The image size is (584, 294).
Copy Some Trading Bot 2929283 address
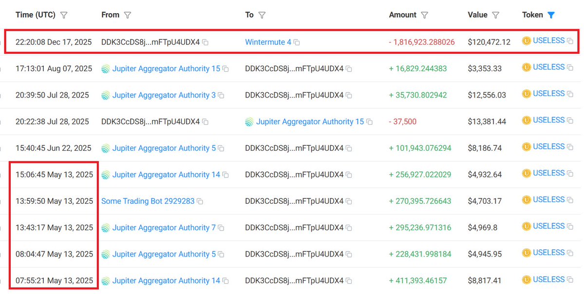(200, 201)
